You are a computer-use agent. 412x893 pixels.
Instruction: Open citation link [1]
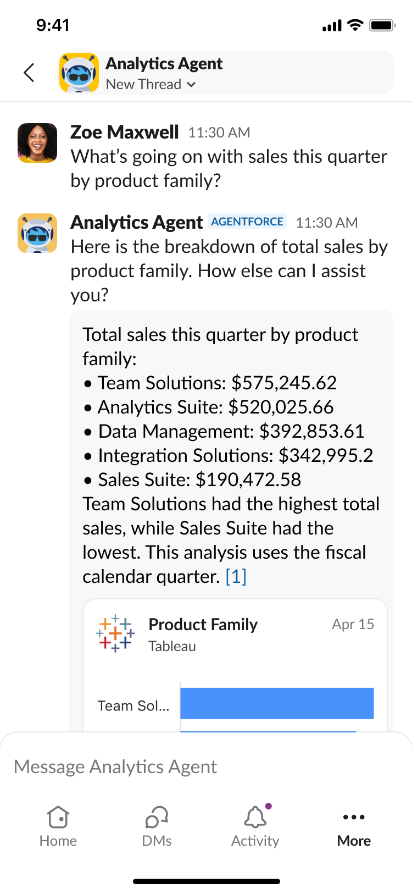click(x=236, y=576)
